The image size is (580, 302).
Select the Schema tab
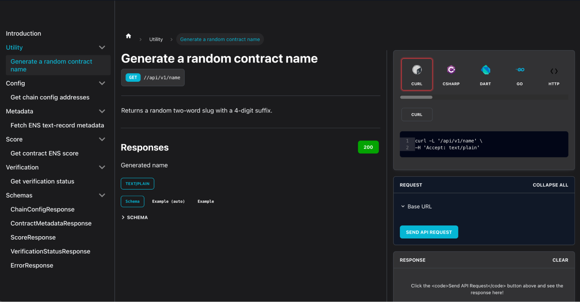coord(132,201)
